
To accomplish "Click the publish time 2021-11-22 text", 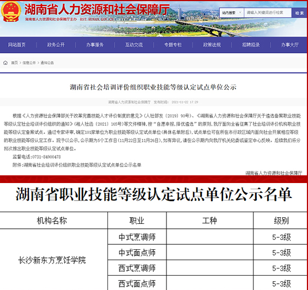I will tap(185, 102).
